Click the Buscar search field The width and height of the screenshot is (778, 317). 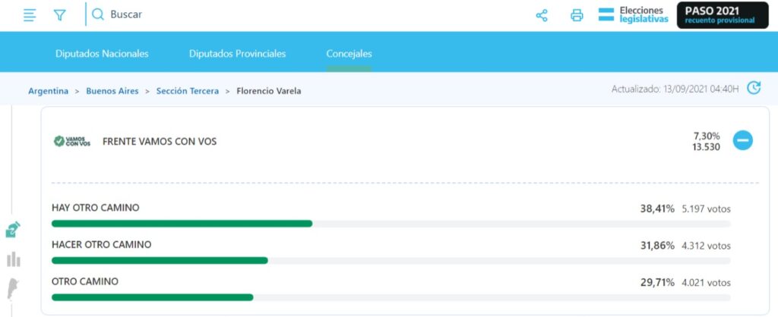pyautogui.click(x=228, y=14)
